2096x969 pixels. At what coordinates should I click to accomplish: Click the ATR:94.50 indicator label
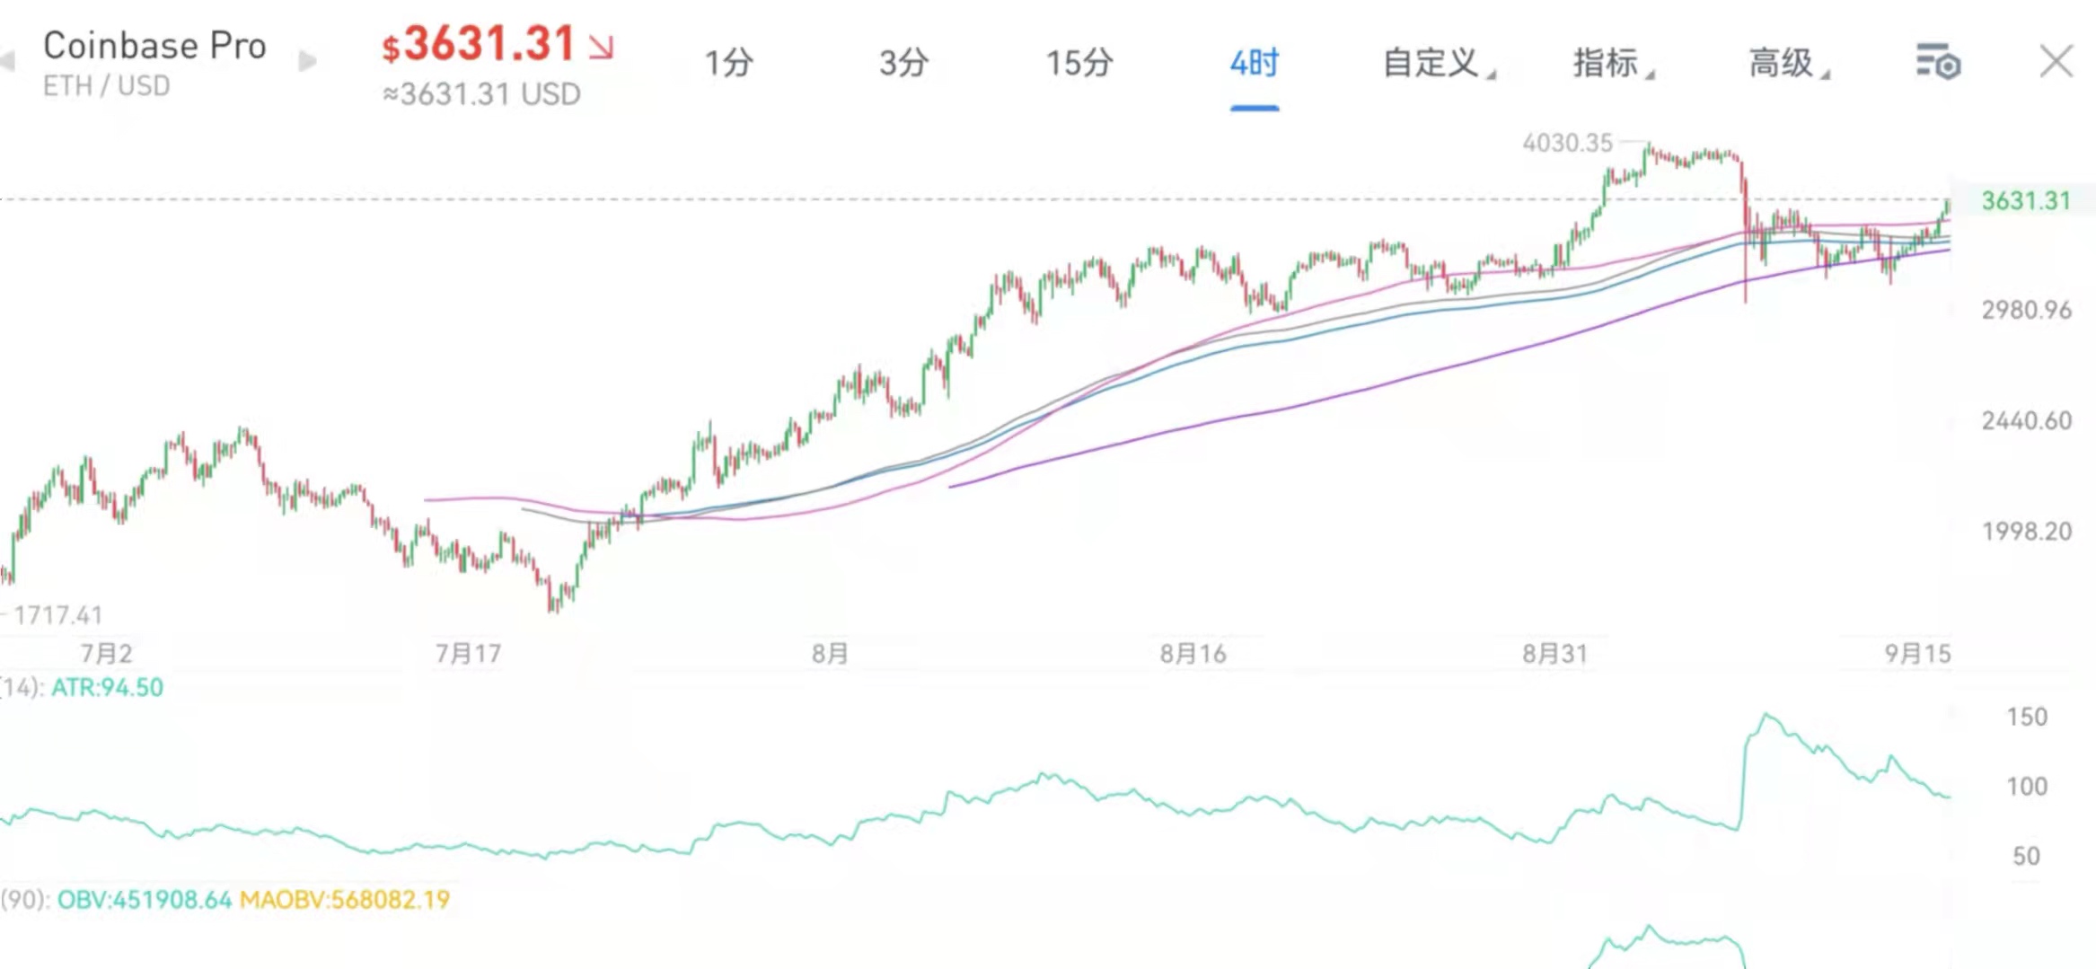pos(107,688)
